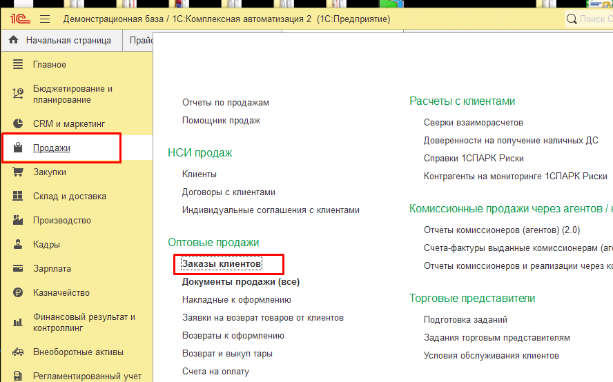Click the Поиск search field
The width and height of the screenshot is (613, 382).
[589, 19]
